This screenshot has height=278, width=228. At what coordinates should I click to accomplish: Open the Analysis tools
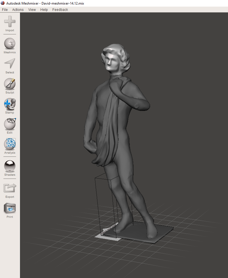tap(10, 146)
